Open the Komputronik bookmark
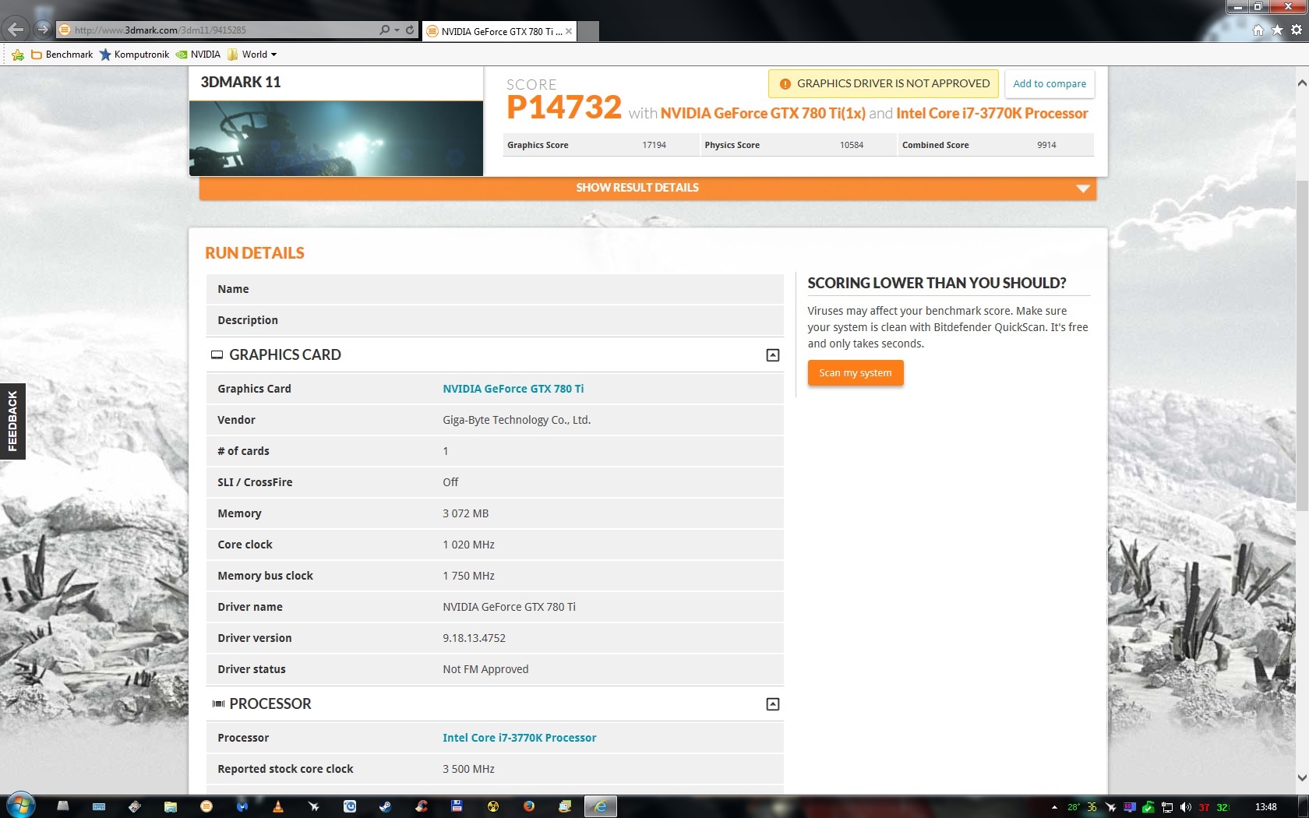 click(134, 55)
